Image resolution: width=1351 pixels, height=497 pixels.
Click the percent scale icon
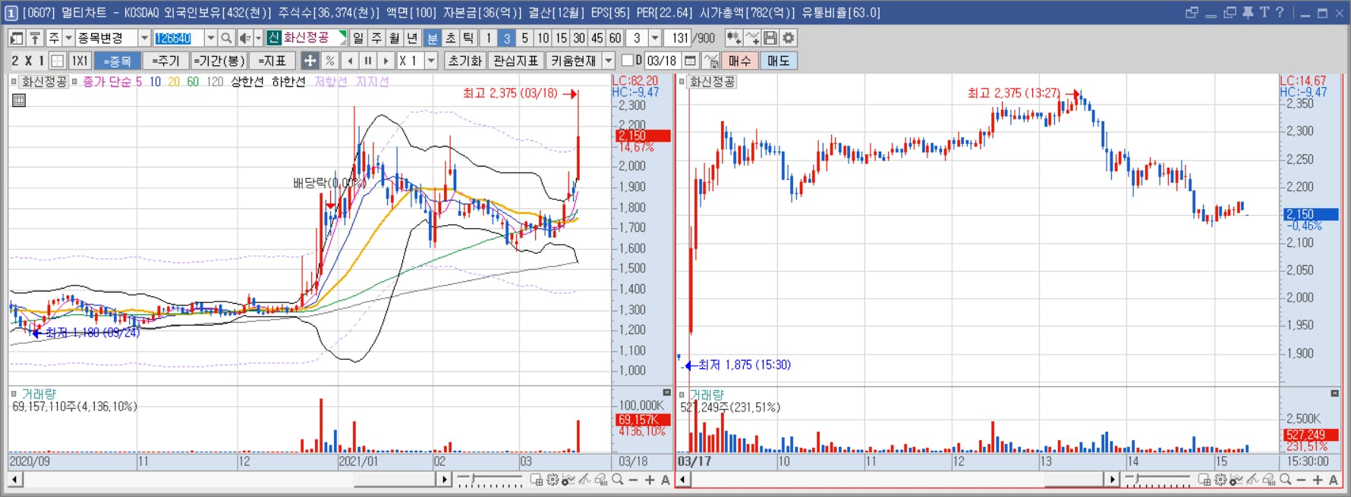point(329,61)
